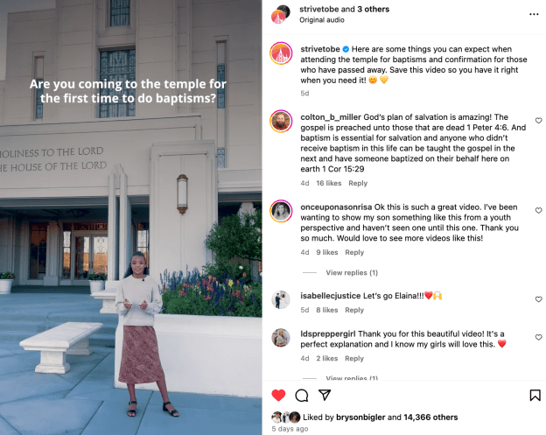Screen dimensions: 546x435
Task: Expand View replies under ldspreppergirl's comment
Action: pyautogui.click(x=352, y=378)
